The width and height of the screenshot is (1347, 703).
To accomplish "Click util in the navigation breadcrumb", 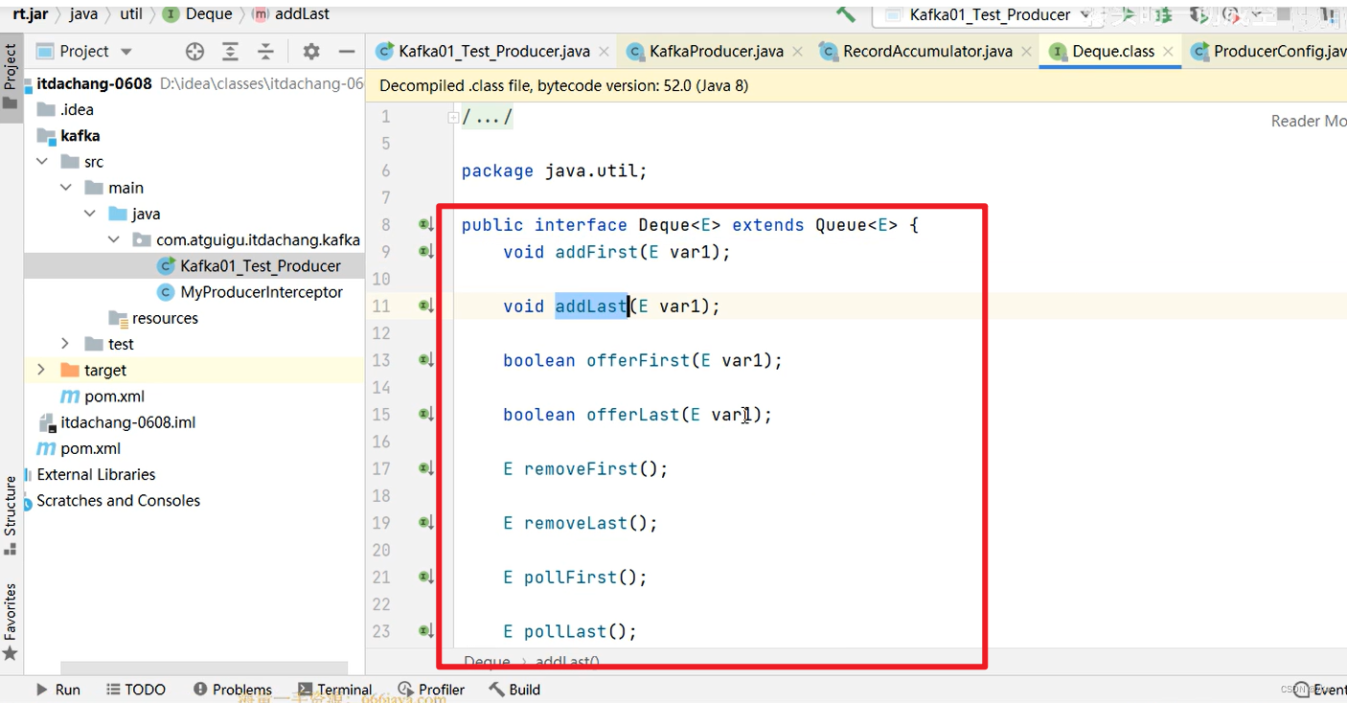I will click(x=131, y=13).
